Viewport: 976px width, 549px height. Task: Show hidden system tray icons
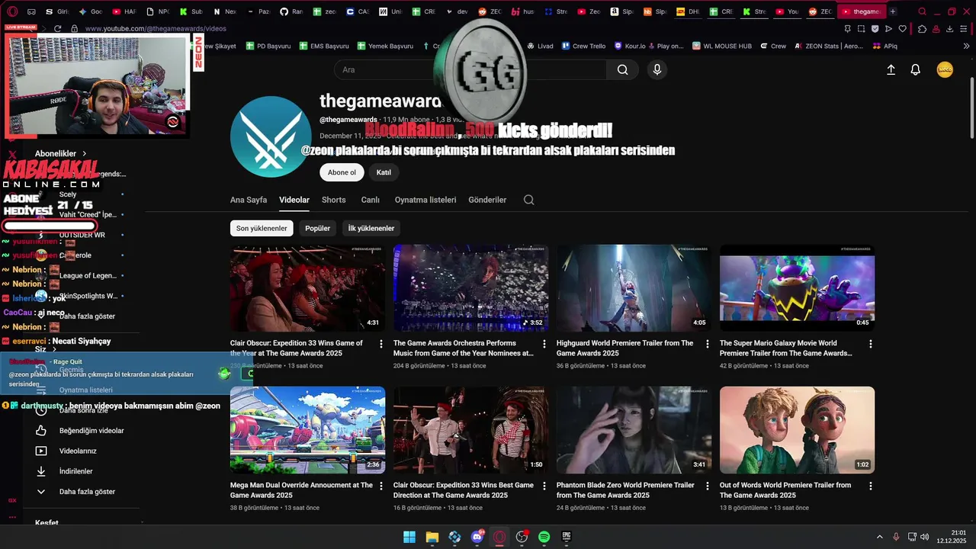click(x=879, y=537)
